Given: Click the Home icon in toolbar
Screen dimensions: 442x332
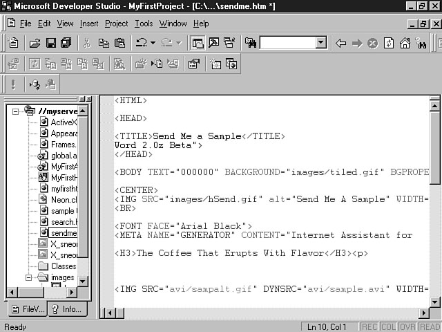Looking at the screenshot, I should (x=405, y=43).
